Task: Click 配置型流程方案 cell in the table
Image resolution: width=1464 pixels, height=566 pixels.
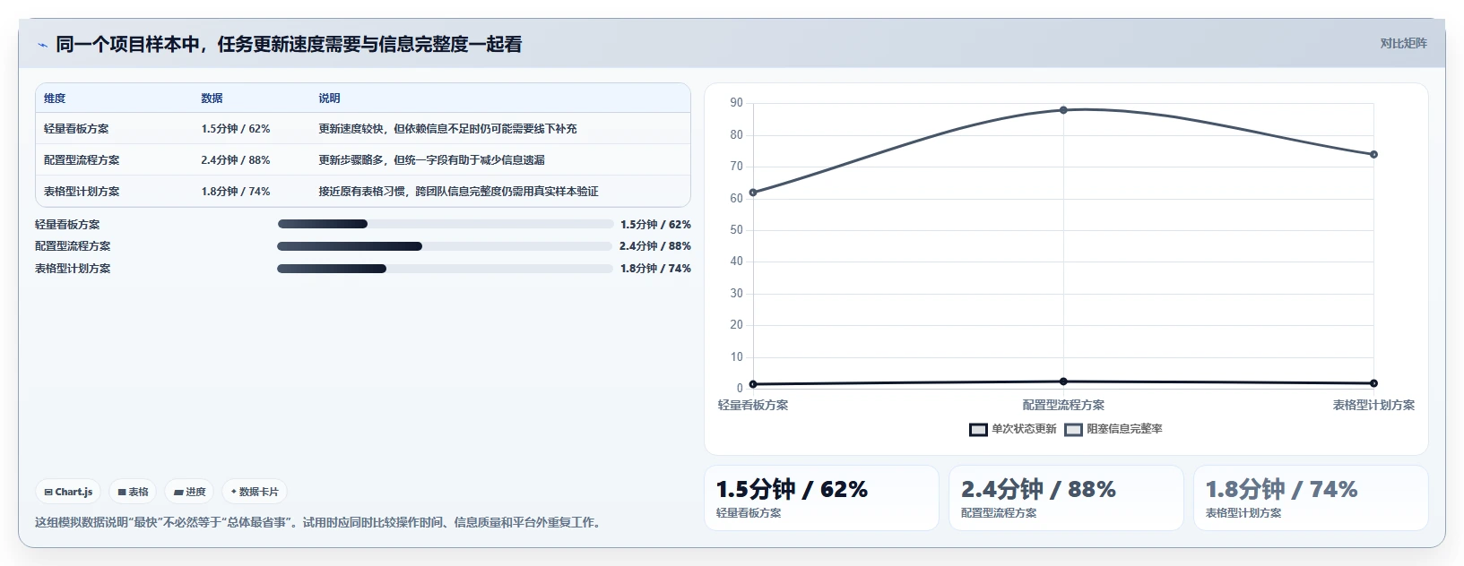Action: pyautogui.click(x=82, y=160)
